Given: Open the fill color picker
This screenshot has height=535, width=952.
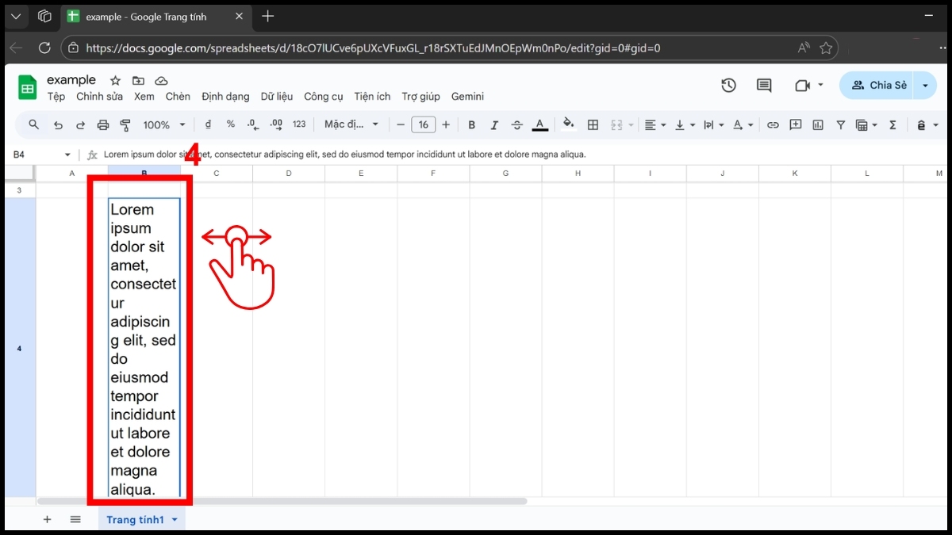Looking at the screenshot, I should 569,124.
